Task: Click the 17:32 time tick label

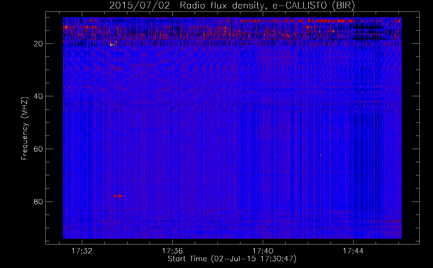Action: click(x=82, y=251)
